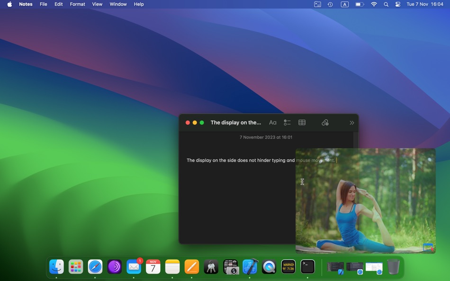This screenshot has width=450, height=281.
Task: Insert a table into the note
Action: point(302,122)
